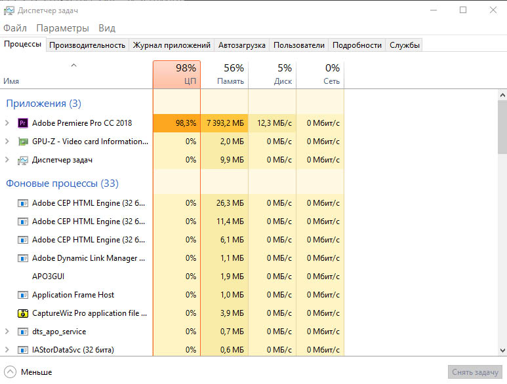Screen dimensions: 507x384
Task: Click the Меньше text label
Action: pos(36,372)
